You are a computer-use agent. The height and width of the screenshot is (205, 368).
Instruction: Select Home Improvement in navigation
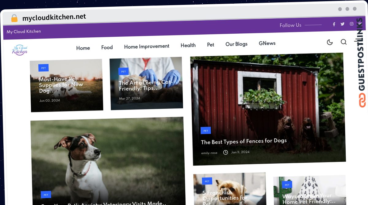coord(147,47)
